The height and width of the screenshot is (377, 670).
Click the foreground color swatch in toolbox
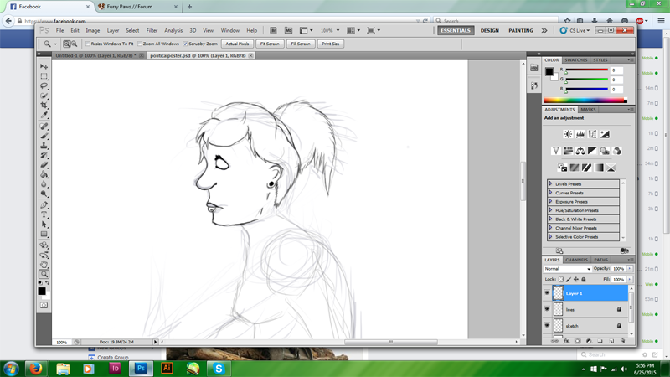pyautogui.click(x=42, y=289)
